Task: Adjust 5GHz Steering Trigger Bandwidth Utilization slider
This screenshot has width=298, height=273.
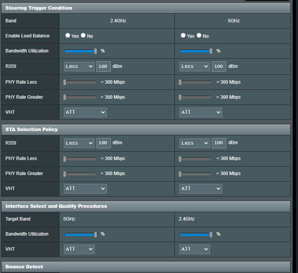Action: click(x=196, y=51)
